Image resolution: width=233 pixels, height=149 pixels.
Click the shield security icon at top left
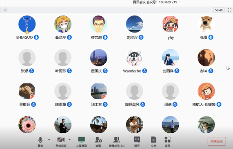[5, 10]
